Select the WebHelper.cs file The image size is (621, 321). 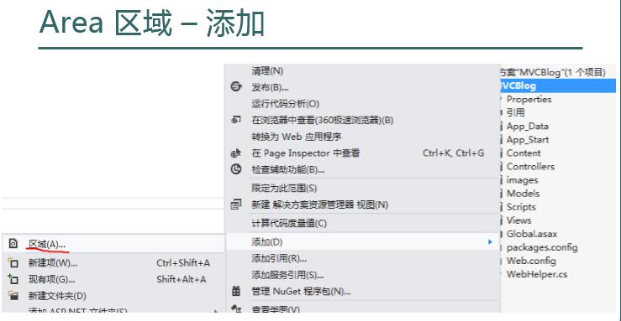(537, 274)
